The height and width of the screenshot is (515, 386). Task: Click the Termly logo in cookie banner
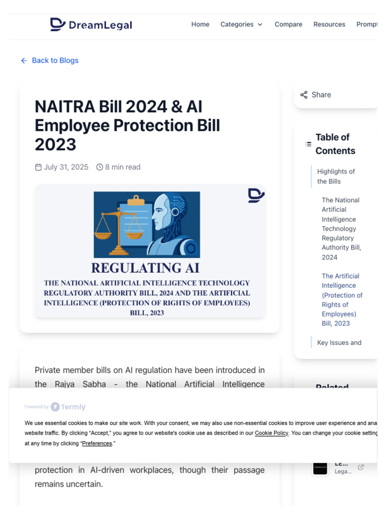pyautogui.click(x=68, y=407)
